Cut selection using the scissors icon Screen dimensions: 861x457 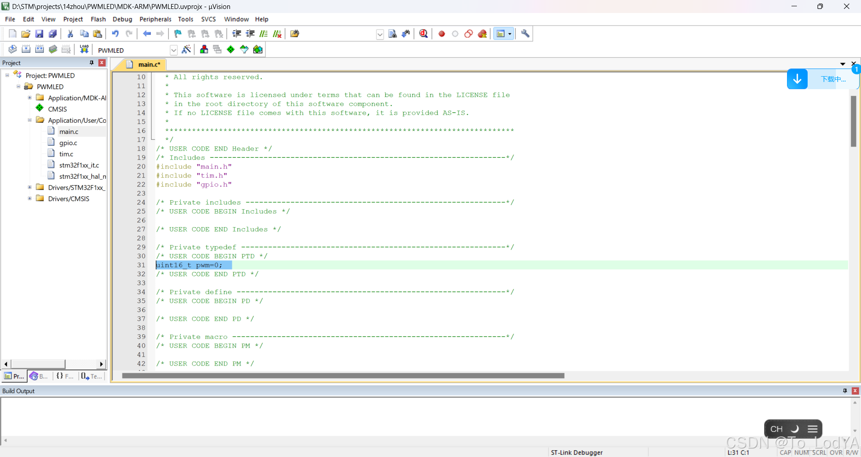tap(70, 34)
